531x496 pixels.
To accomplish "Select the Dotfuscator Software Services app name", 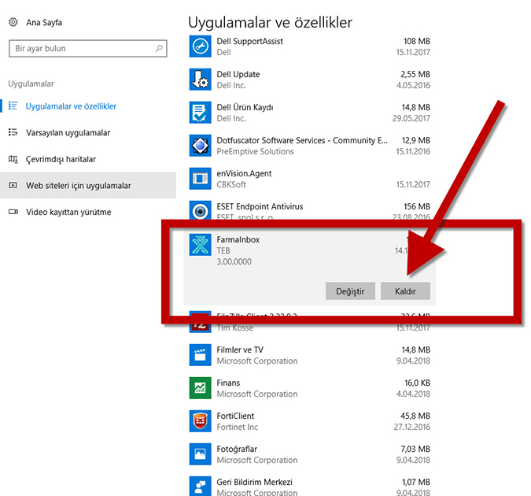I will [302, 140].
